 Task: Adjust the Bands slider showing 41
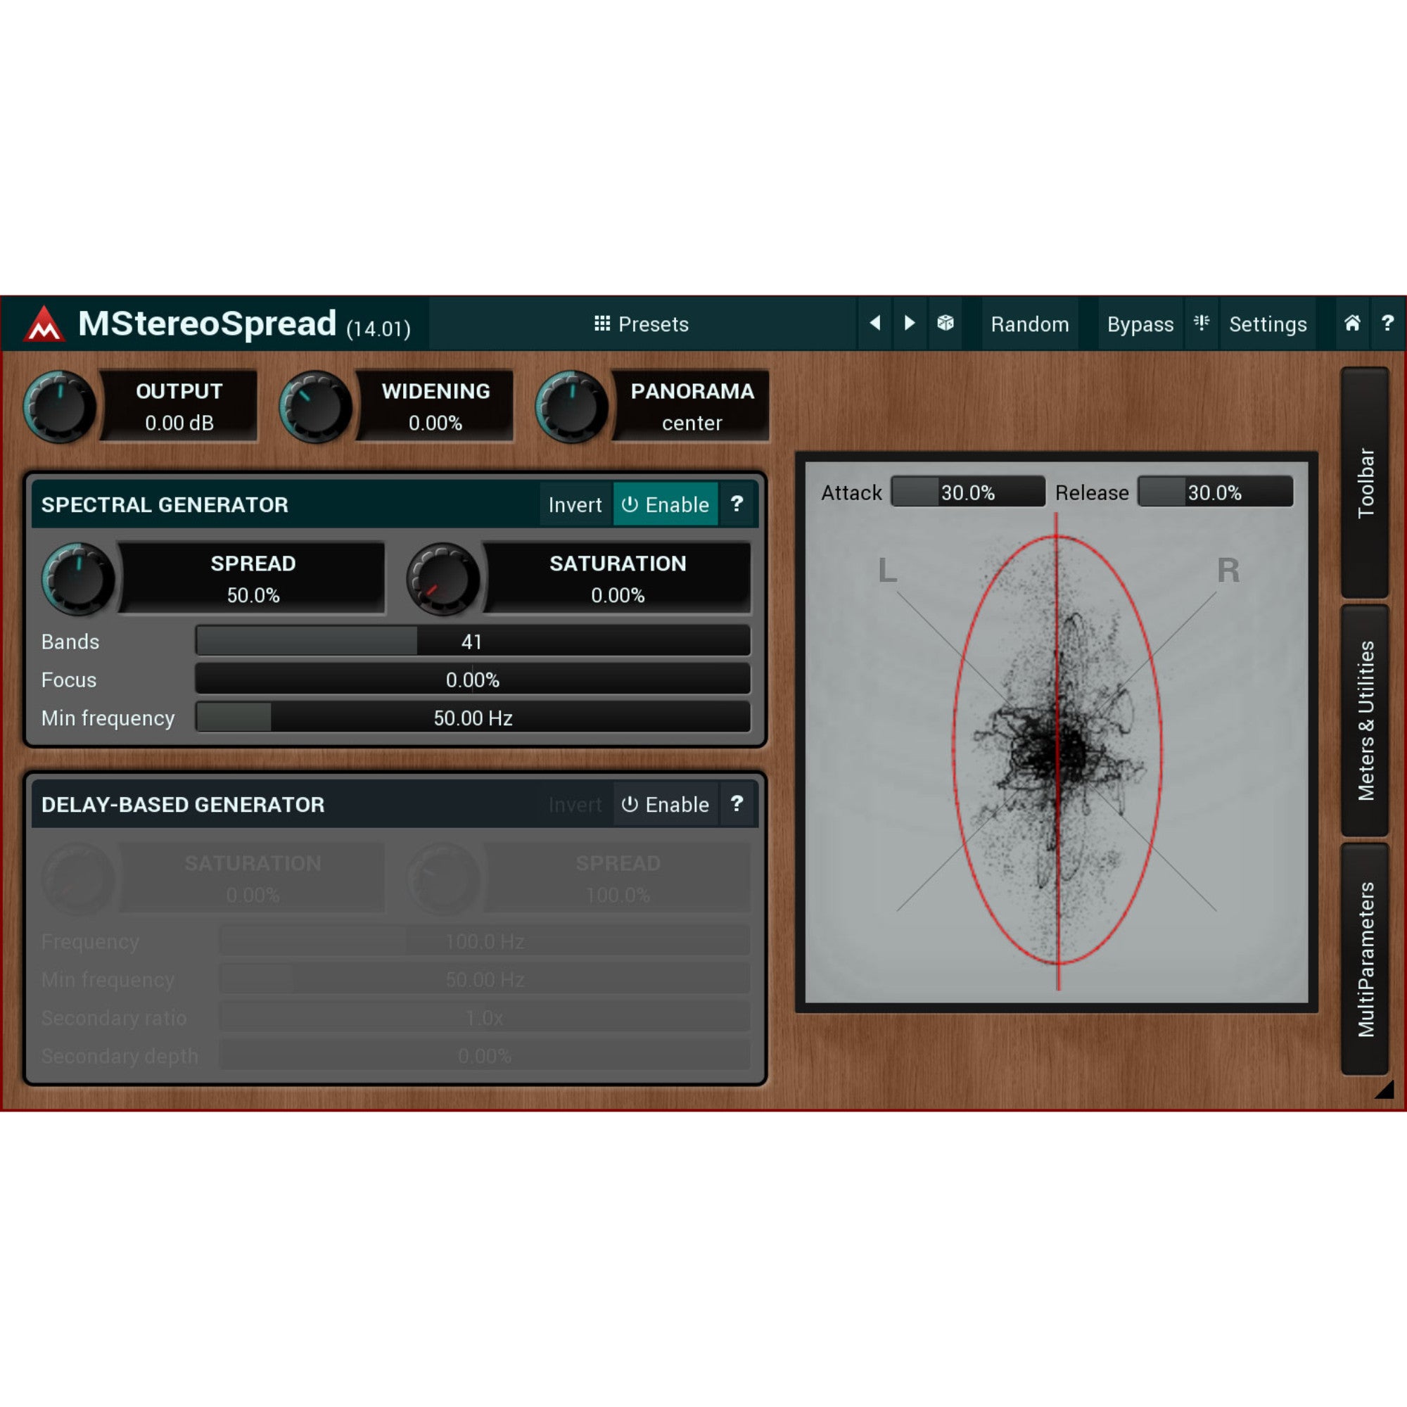(473, 641)
